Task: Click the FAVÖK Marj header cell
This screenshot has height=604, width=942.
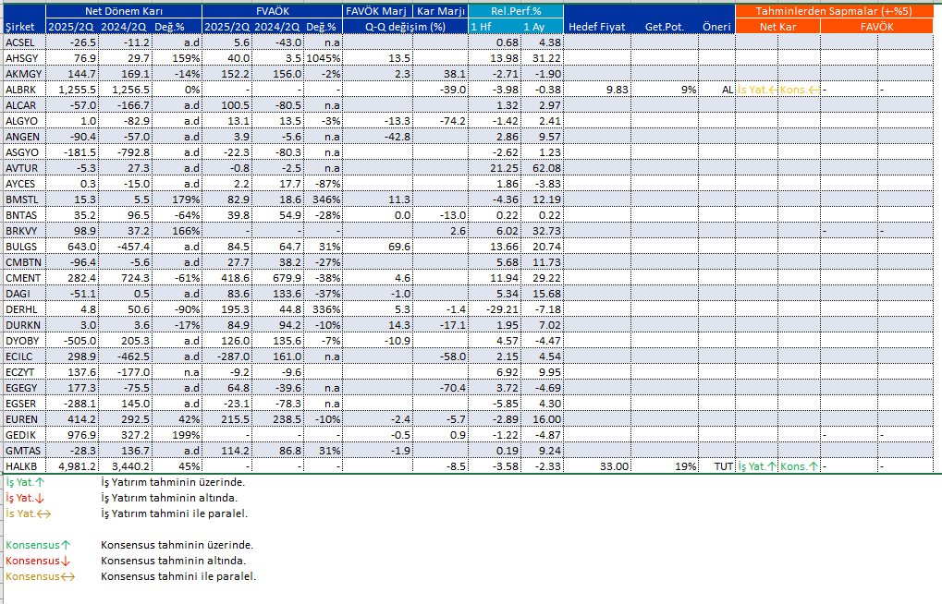Action: 375,11
